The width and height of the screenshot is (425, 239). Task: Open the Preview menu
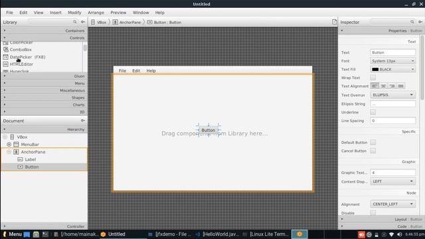point(118,13)
